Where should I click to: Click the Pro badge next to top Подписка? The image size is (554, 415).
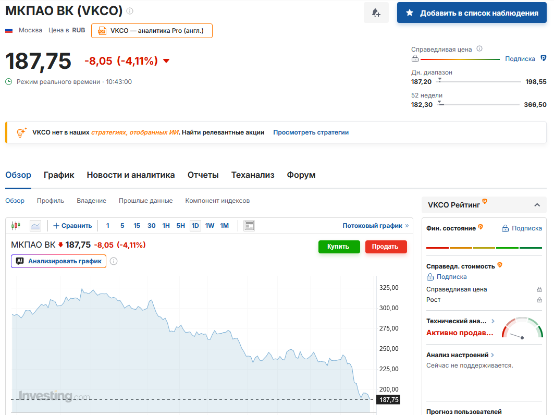(543, 58)
